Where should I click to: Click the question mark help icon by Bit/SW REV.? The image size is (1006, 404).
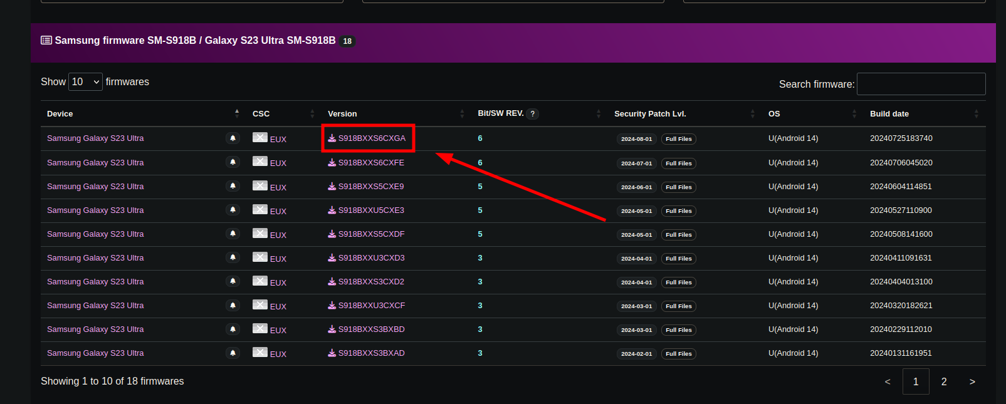coord(532,114)
